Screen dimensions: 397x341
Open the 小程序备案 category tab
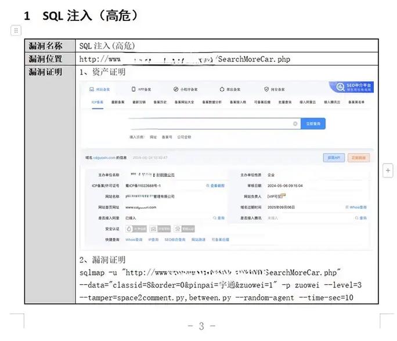186,89
